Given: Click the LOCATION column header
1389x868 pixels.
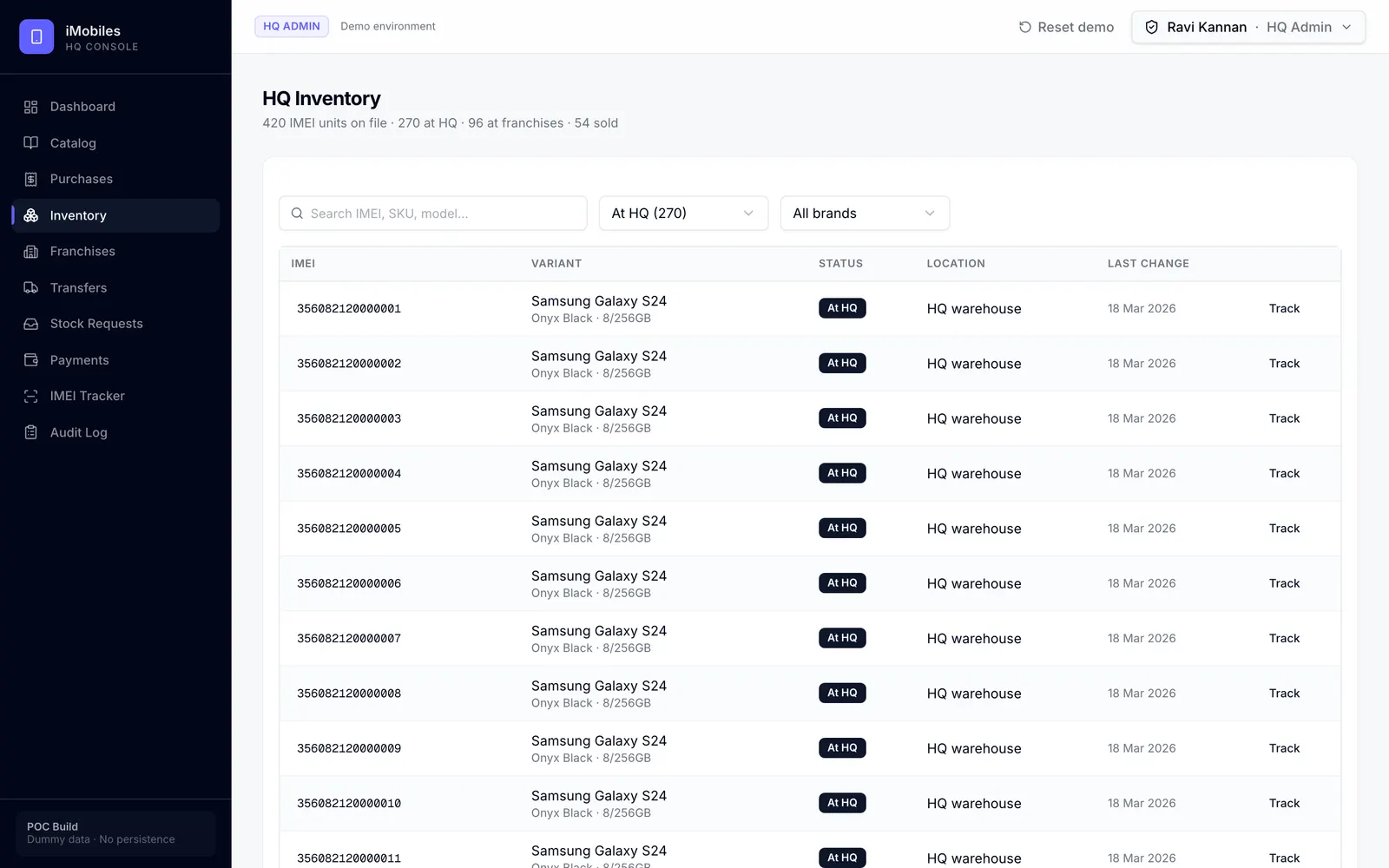Looking at the screenshot, I should tap(956, 264).
